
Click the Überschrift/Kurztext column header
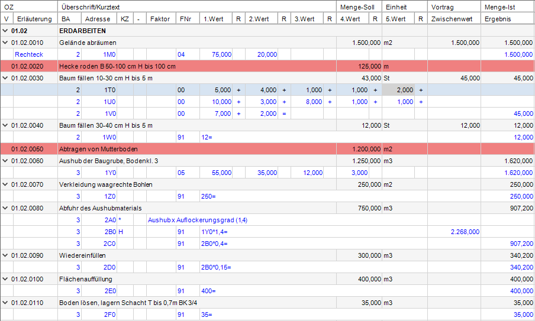click(197, 7)
